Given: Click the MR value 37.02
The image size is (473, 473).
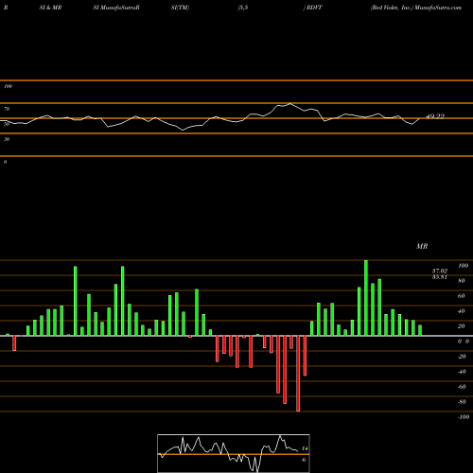Looking at the screenshot, I should click(x=440, y=271).
